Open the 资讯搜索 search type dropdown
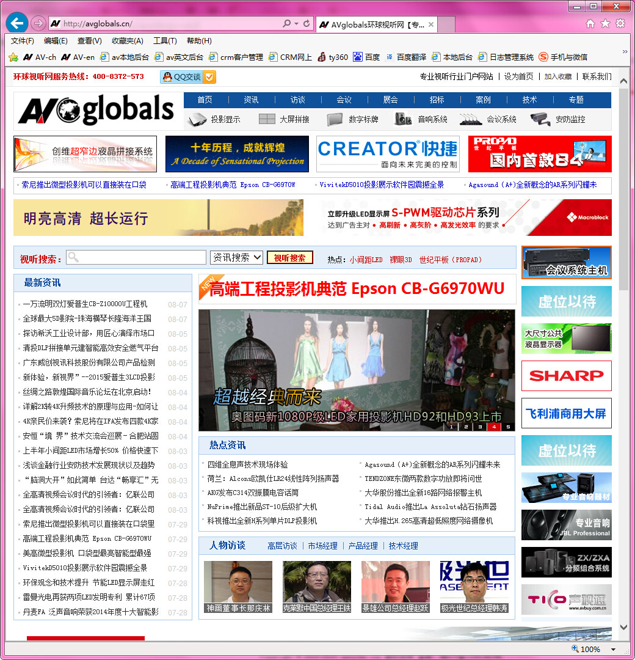 pos(236,257)
